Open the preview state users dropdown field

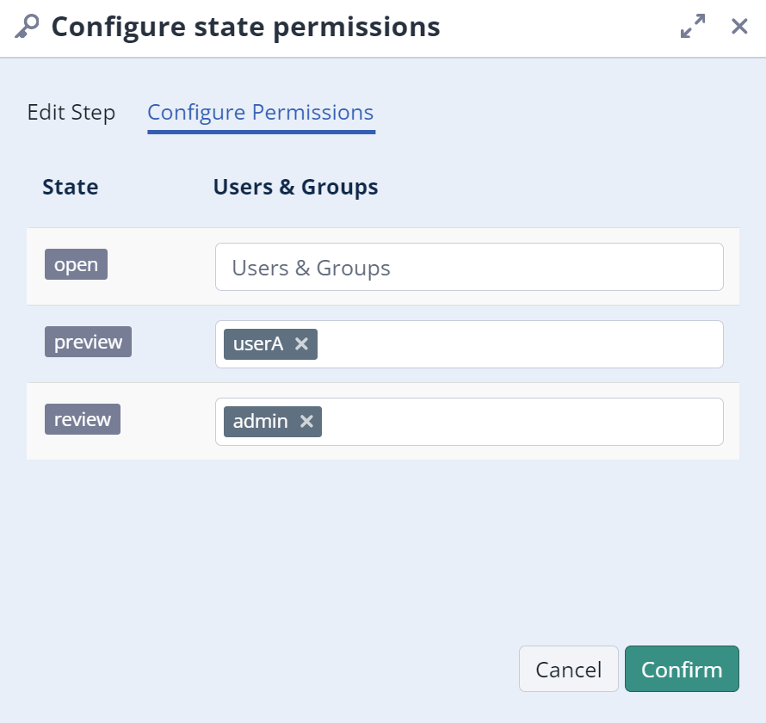click(516, 344)
